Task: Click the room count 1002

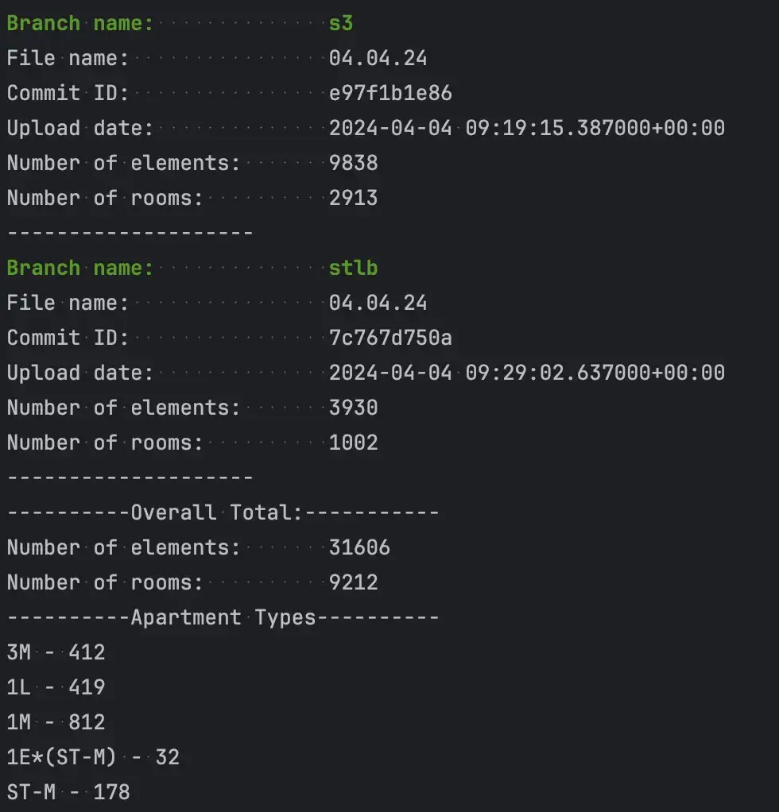Action: click(353, 443)
